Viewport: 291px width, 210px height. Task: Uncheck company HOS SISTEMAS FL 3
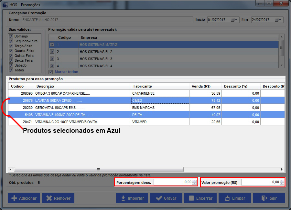point(52,58)
